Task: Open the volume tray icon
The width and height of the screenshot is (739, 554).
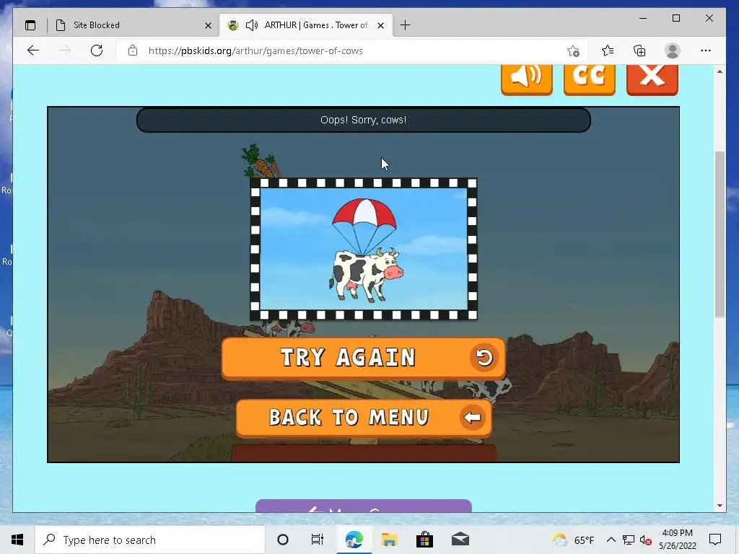Action: (646, 540)
